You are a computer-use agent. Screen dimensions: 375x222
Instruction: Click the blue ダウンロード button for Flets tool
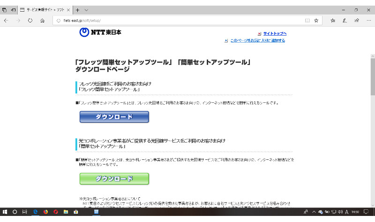(114, 117)
